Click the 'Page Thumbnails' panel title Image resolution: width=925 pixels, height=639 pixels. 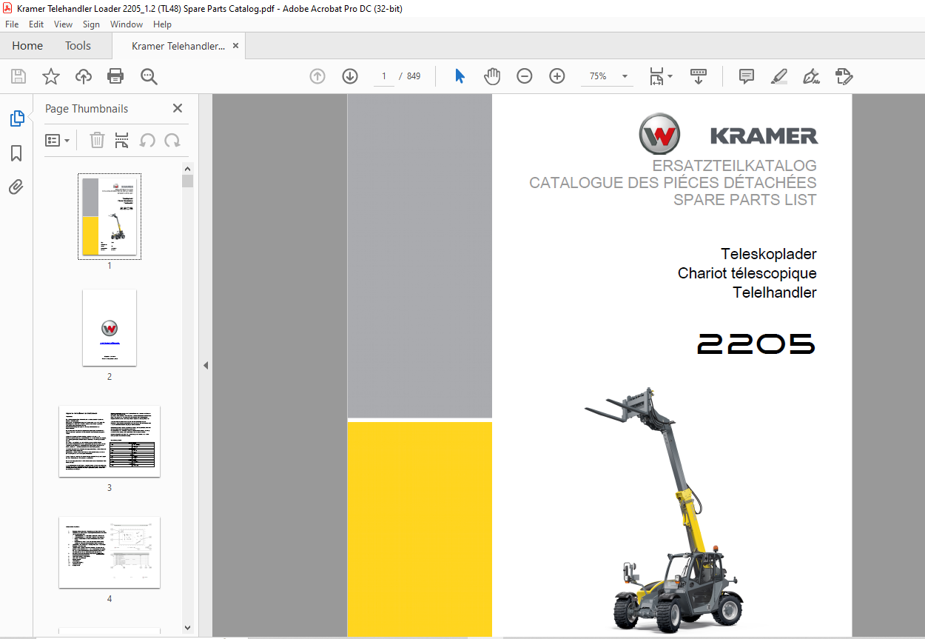click(x=87, y=108)
